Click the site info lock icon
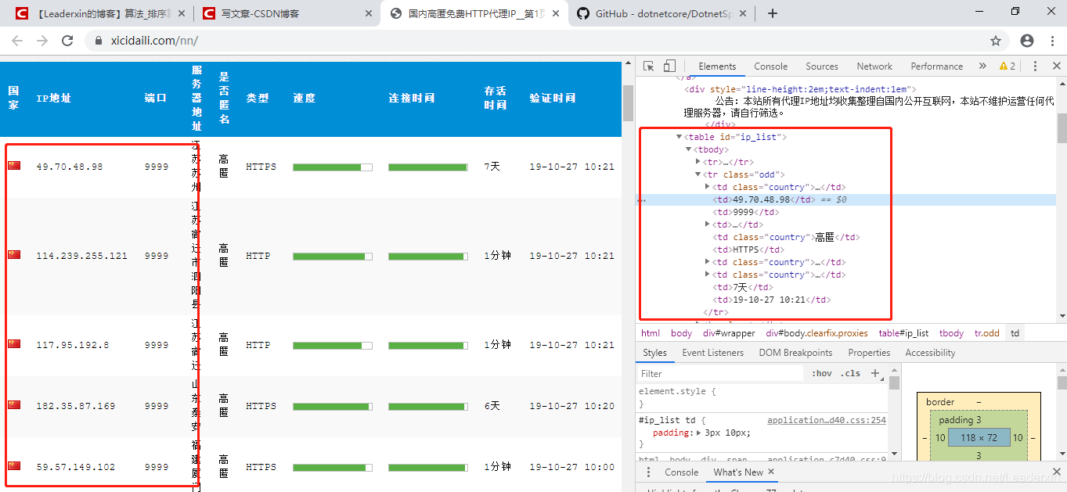The height and width of the screenshot is (492, 1067). [x=99, y=41]
